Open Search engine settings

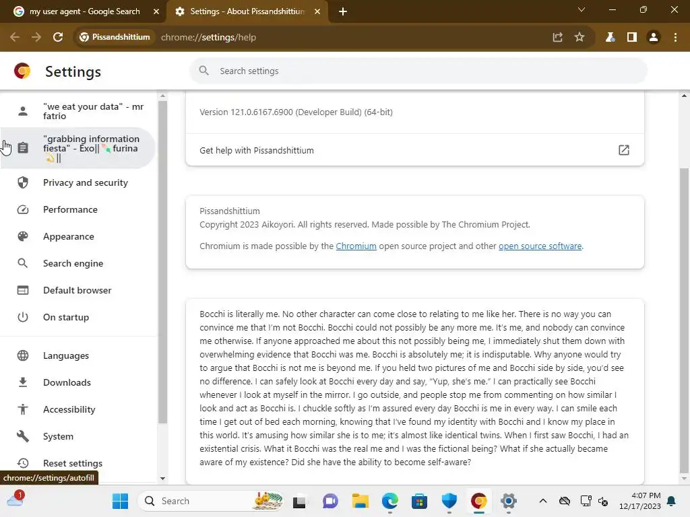pyautogui.click(x=78, y=263)
